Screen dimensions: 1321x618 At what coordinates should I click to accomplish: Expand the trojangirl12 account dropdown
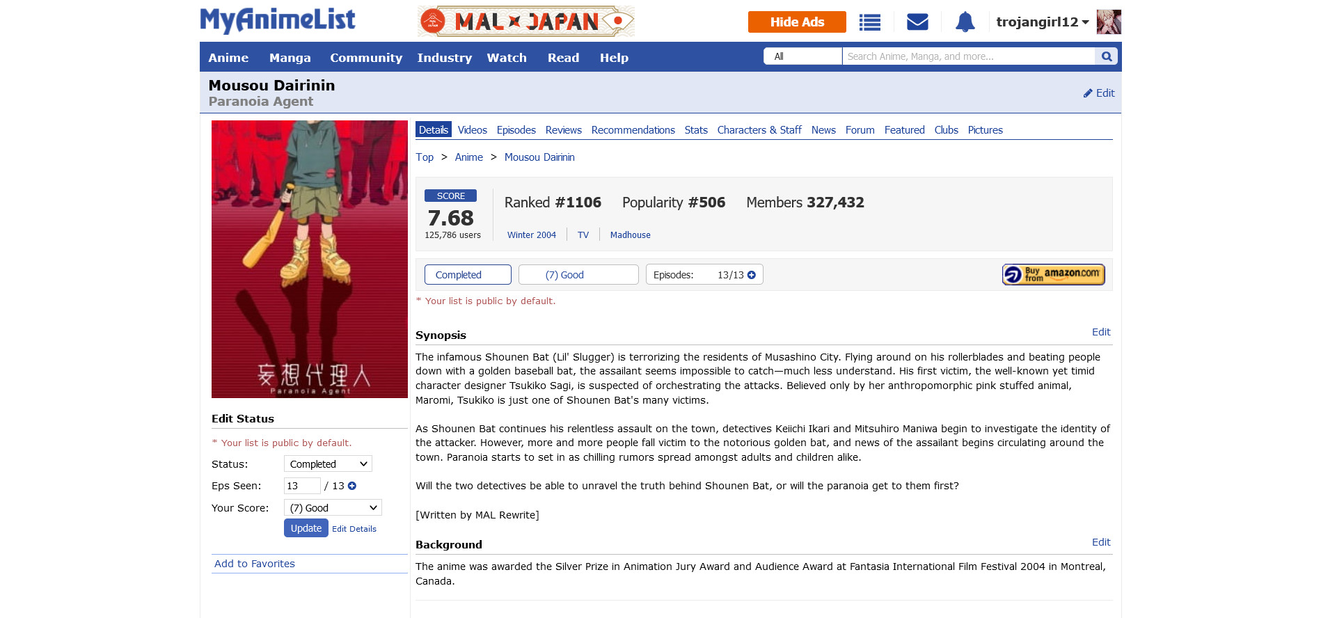coord(1043,22)
